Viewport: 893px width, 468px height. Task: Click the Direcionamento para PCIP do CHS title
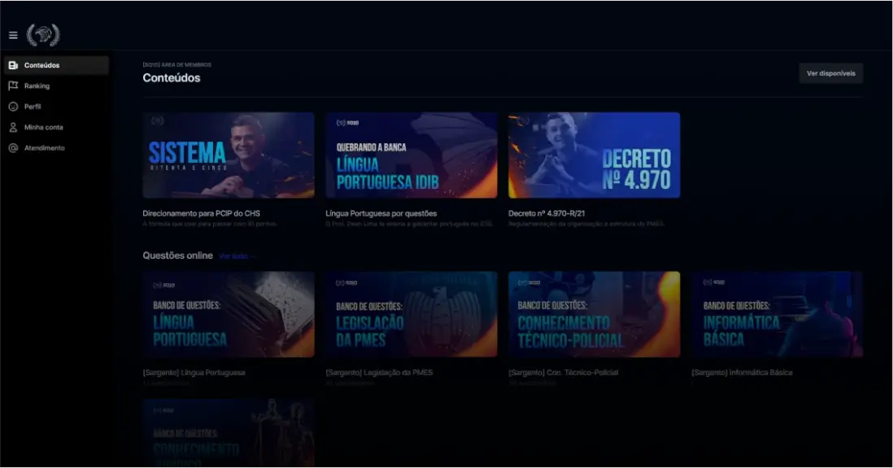coord(201,213)
